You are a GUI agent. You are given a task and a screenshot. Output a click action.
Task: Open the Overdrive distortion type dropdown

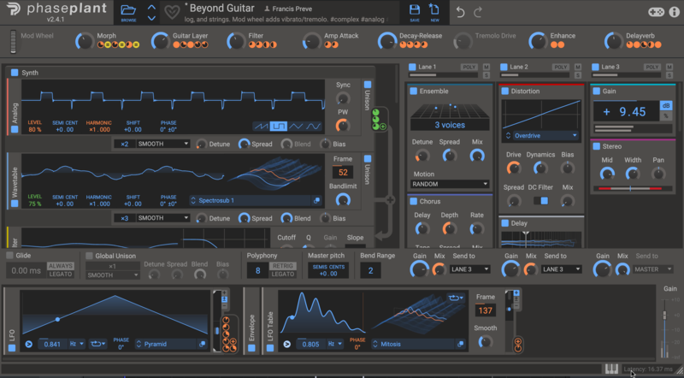[537, 135]
